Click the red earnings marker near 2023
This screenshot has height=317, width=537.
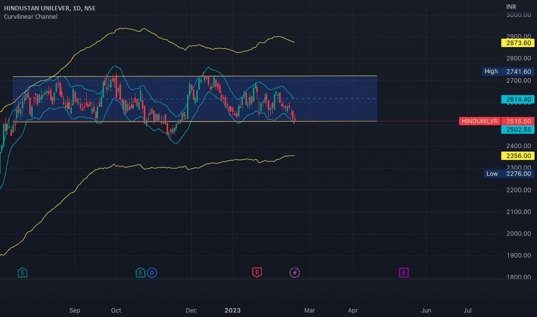(257, 273)
